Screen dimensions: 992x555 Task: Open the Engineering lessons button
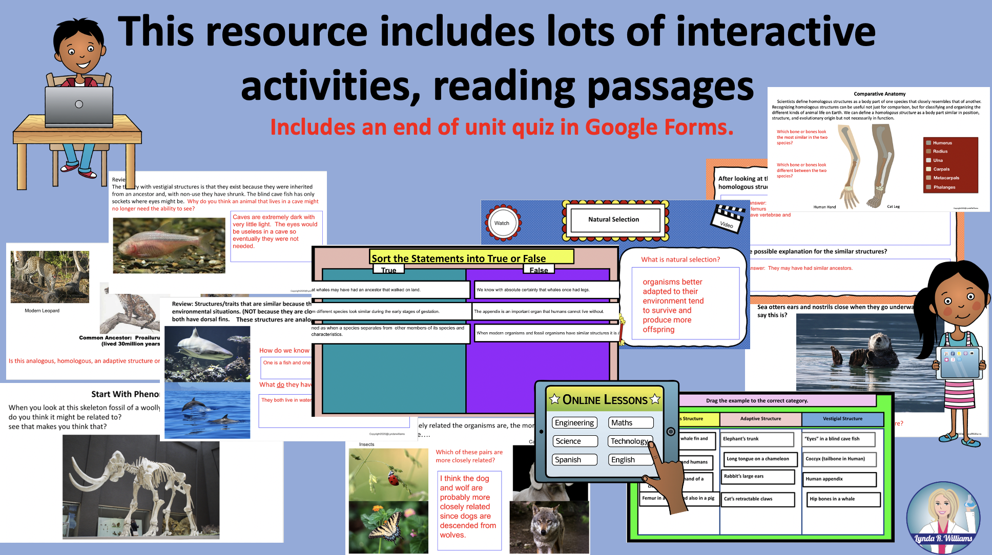click(574, 423)
